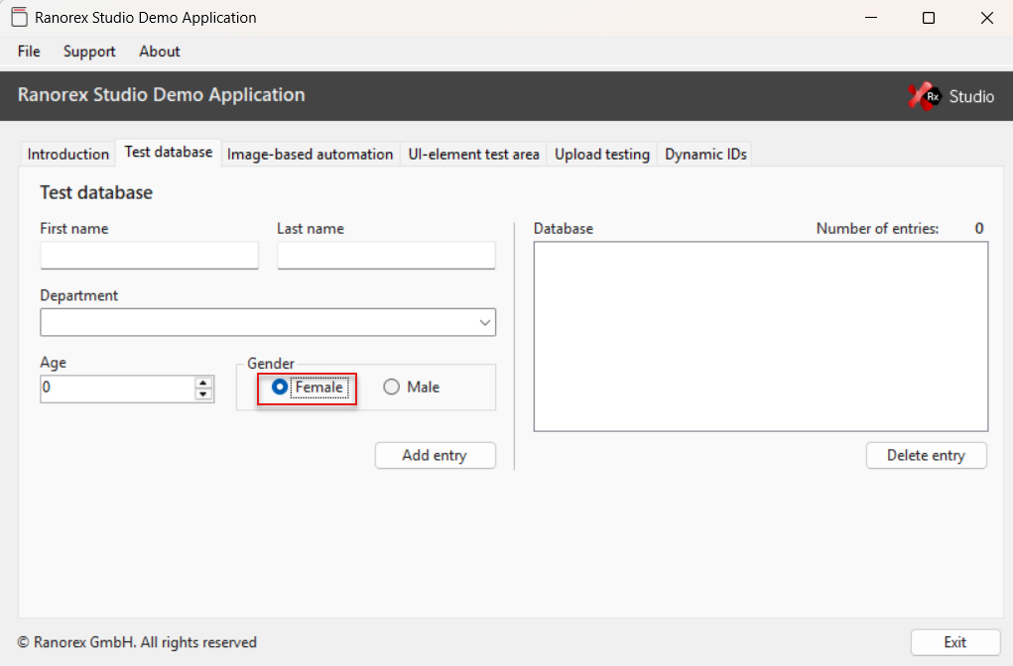The image size is (1013, 666).
Task: Increase Age with the up arrow
Action: click(203, 383)
